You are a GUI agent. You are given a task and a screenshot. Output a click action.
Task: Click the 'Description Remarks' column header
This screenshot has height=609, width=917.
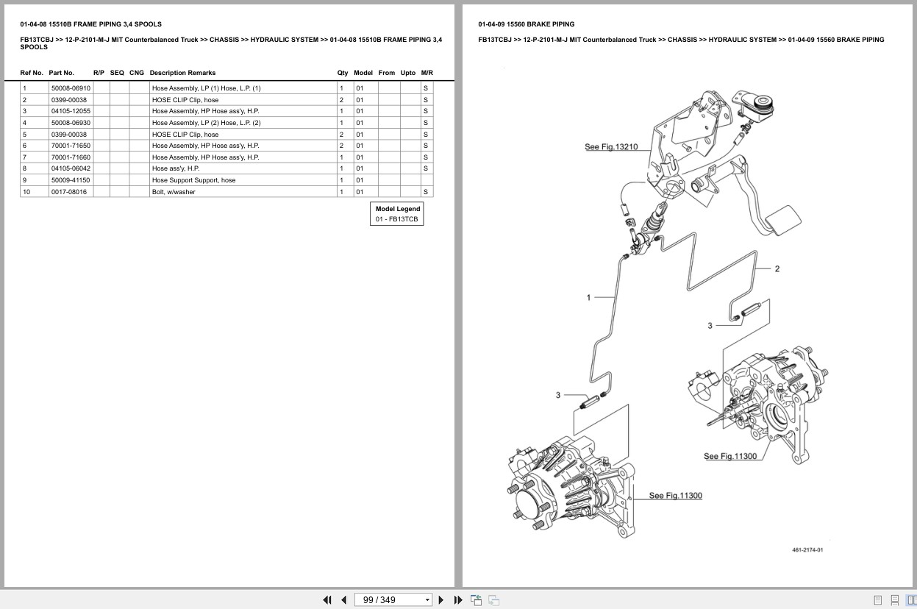182,73
